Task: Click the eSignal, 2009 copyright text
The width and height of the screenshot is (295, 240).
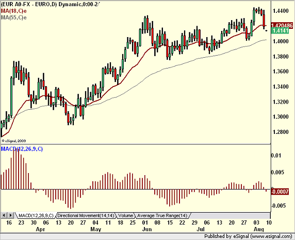Action: coord(14,141)
